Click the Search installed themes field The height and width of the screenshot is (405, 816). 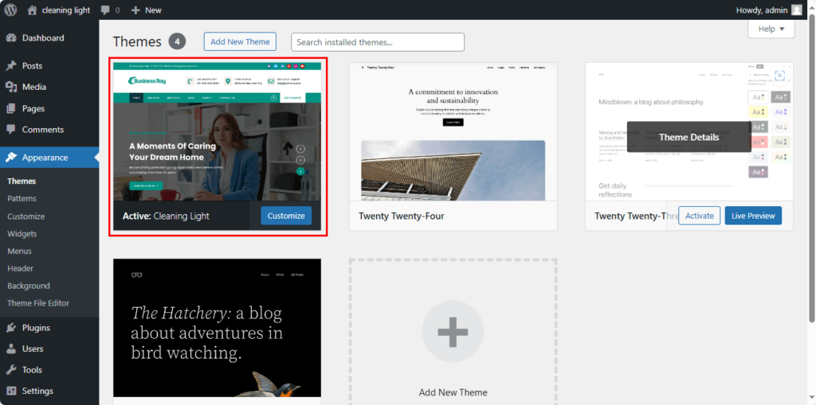click(x=378, y=42)
